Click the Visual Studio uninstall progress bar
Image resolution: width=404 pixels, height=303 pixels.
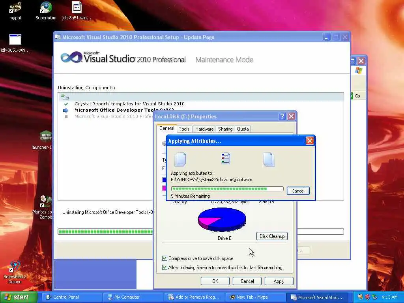[x=105, y=231]
